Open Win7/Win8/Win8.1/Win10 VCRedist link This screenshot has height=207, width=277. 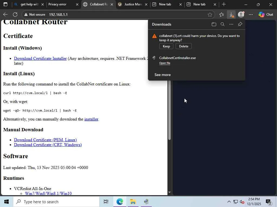point(48,194)
